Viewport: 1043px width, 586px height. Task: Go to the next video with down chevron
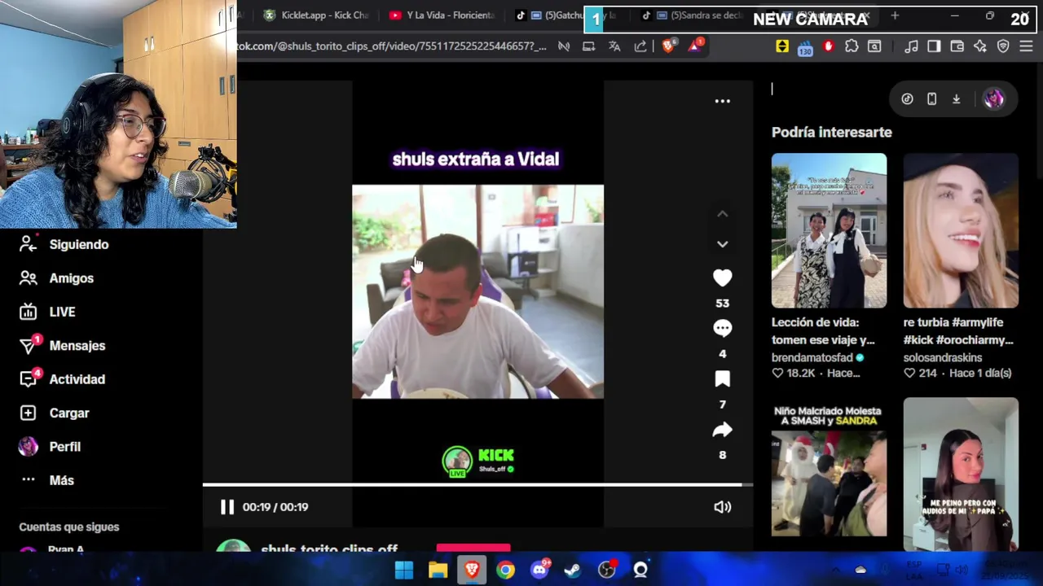[x=722, y=244]
